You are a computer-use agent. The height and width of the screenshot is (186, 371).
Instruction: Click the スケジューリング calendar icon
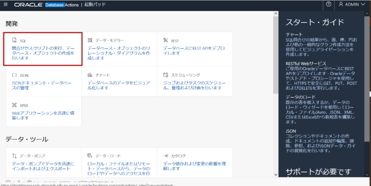pyautogui.click(x=166, y=75)
